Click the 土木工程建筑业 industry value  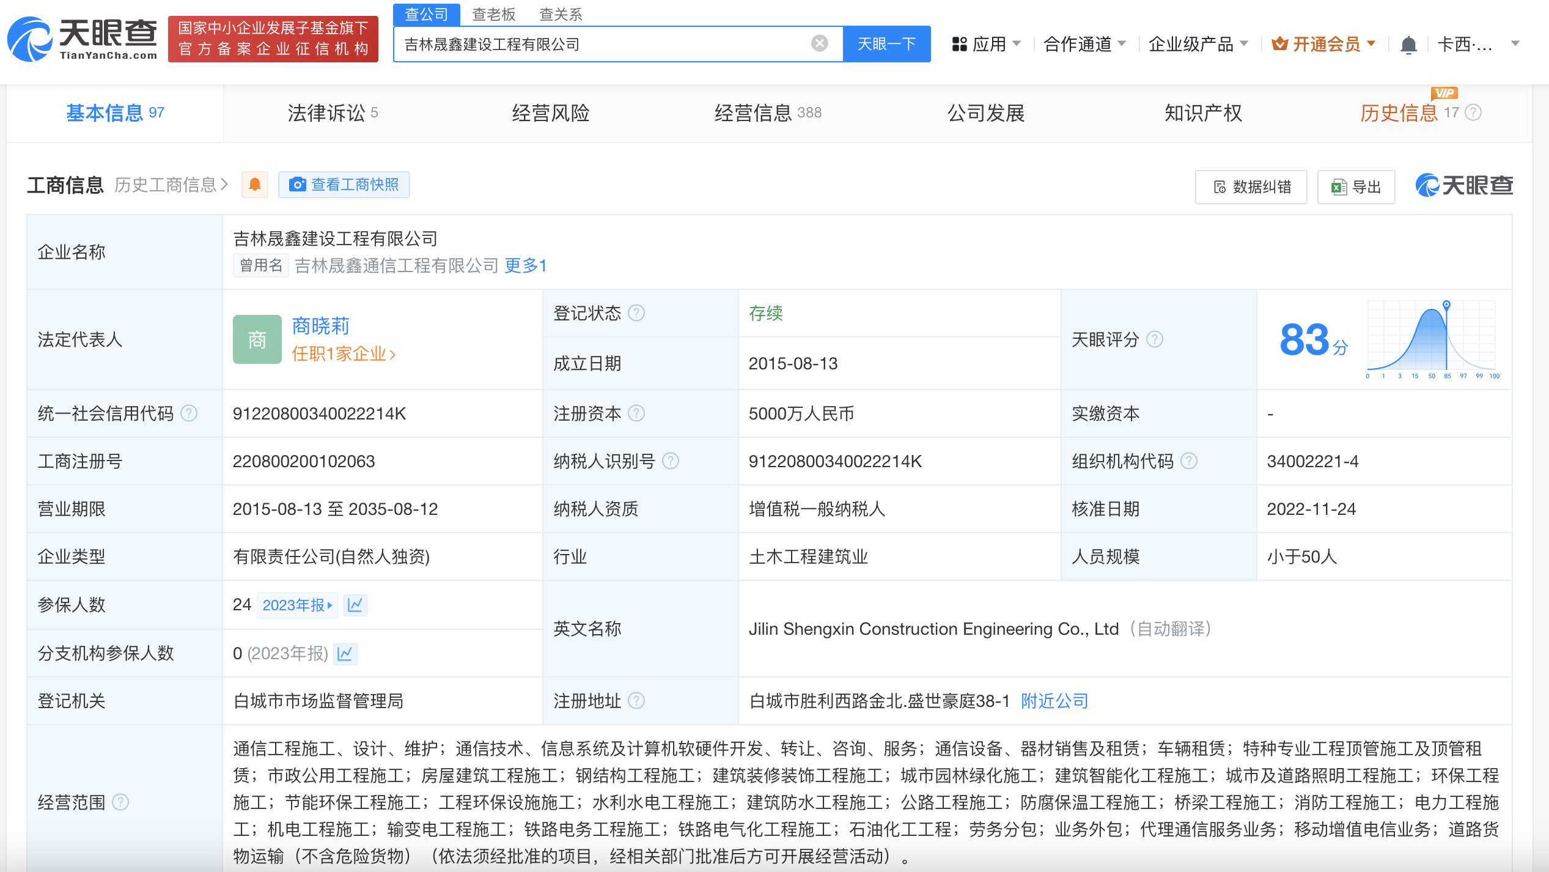pos(809,556)
